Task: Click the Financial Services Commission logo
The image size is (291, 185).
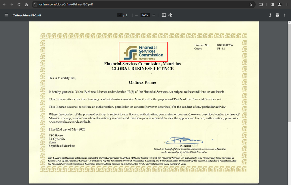Action: click(143, 52)
